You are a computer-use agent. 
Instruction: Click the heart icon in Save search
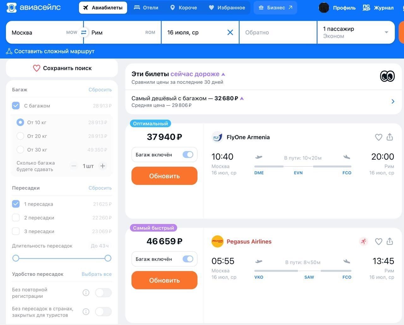coord(37,68)
